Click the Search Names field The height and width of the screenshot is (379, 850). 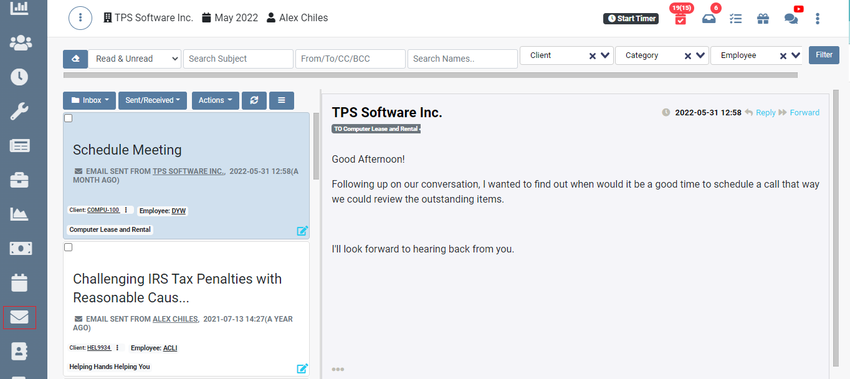pos(462,59)
